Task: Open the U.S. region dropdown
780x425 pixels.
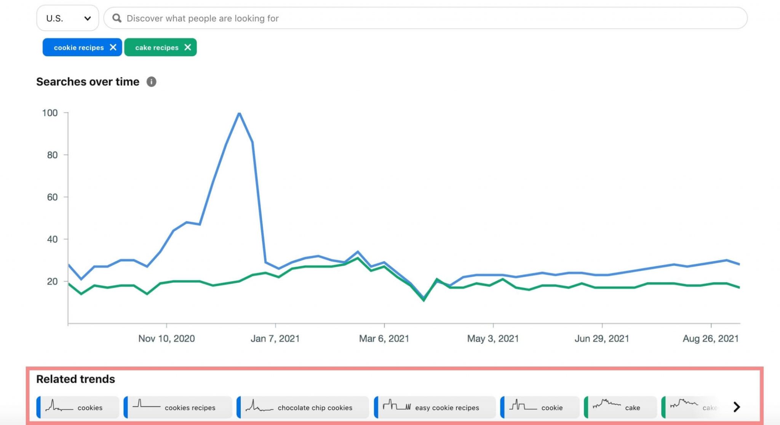Action: [x=67, y=18]
